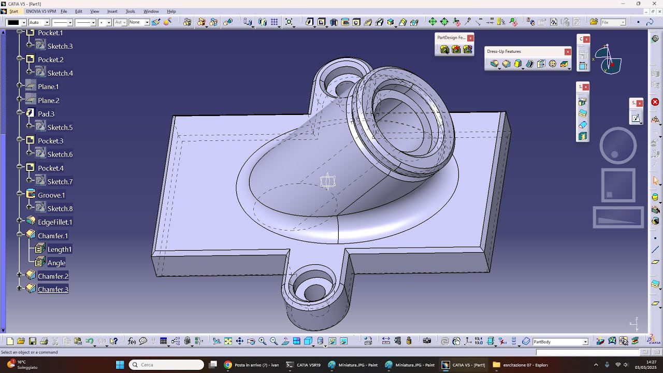Select the Length1 parameter in tree
The height and width of the screenshot is (373, 663).
(x=60, y=250)
